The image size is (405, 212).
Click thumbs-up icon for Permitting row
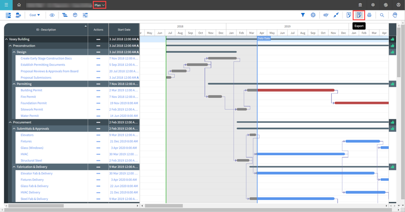point(393,84)
